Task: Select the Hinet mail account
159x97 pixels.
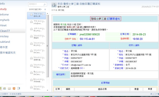Action: pyautogui.click(x=3, y=25)
